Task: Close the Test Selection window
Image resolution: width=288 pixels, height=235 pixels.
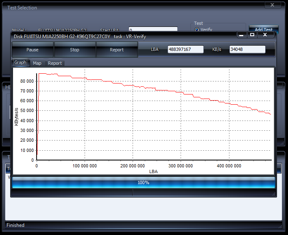Action: pos(273,5)
